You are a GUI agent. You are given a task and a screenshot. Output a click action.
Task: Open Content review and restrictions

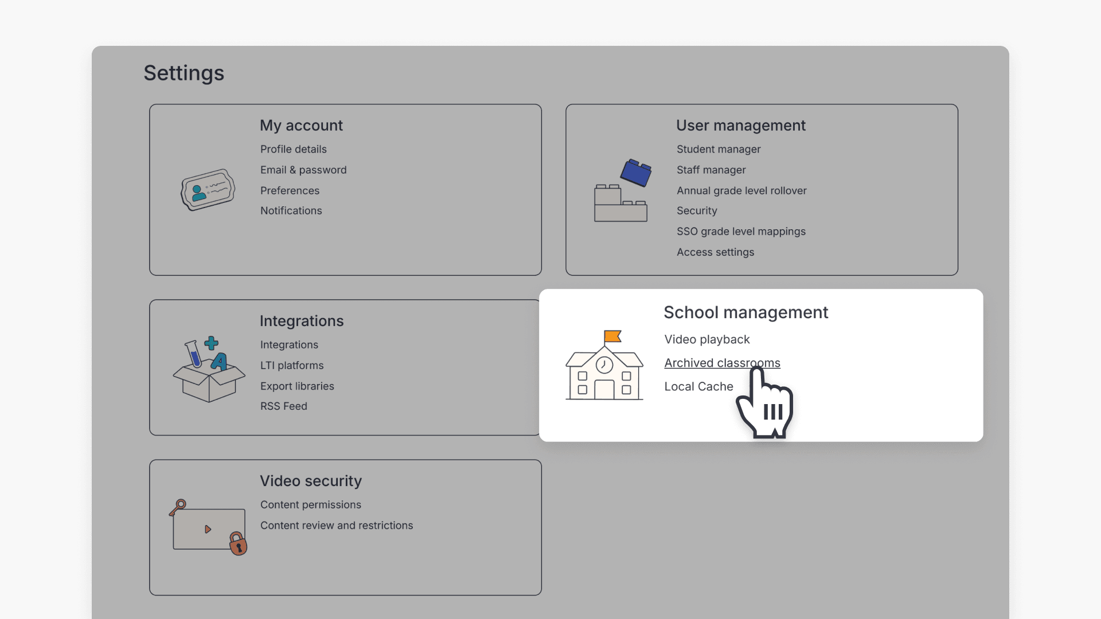(x=337, y=525)
